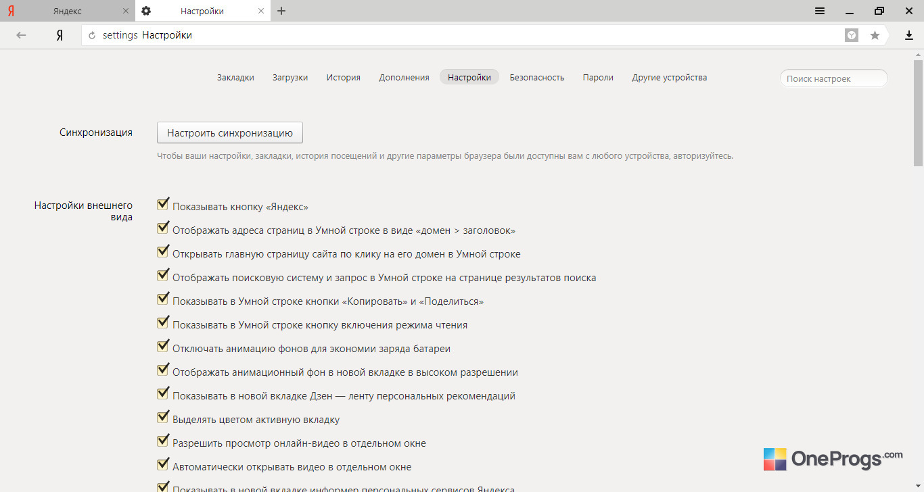Open a new tab with the plus icon
This screenshot has height=492, width=924.
(282, 11)
